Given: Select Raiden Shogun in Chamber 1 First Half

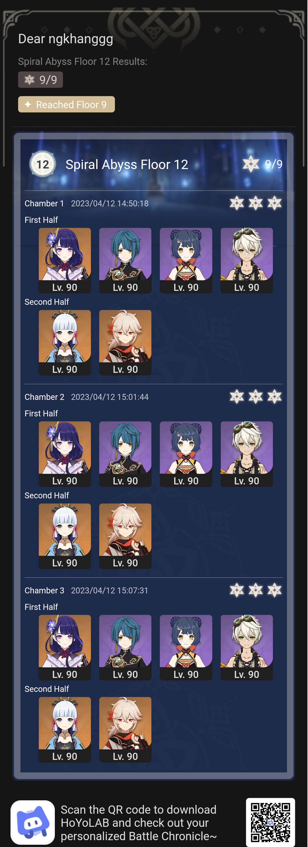Looking at the screenshot, I should coord(65,260).
